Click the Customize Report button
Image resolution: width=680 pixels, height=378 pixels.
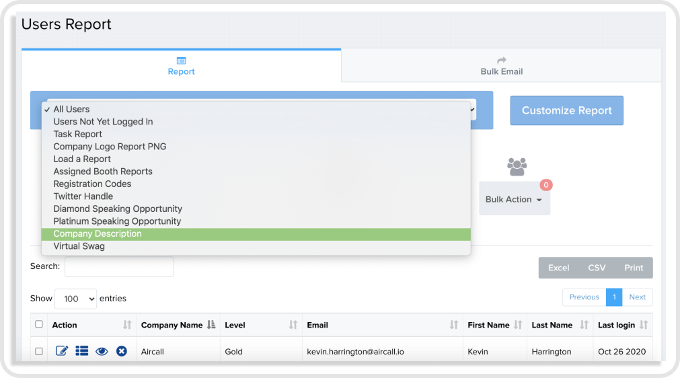point(566,110)
